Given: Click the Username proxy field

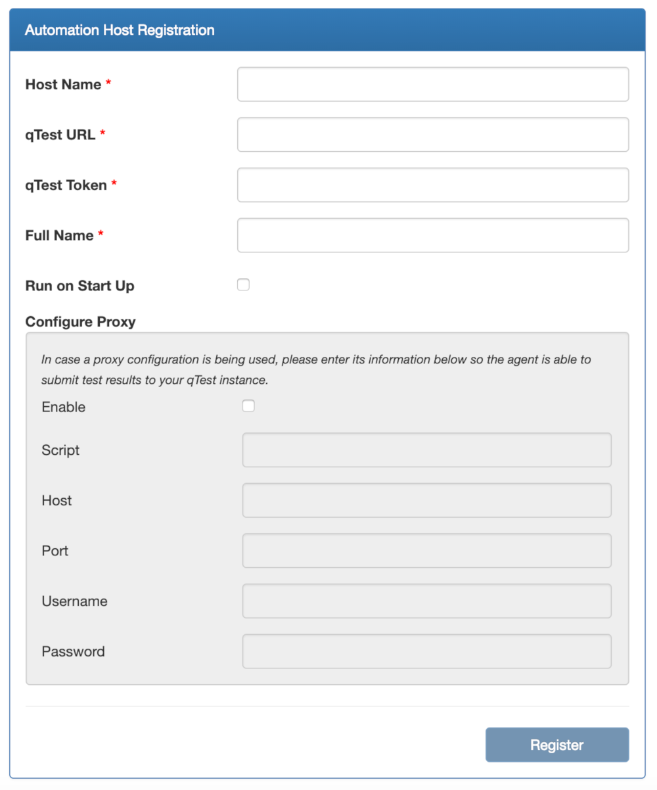Looking at the screenshot, I should pos(427,601).
